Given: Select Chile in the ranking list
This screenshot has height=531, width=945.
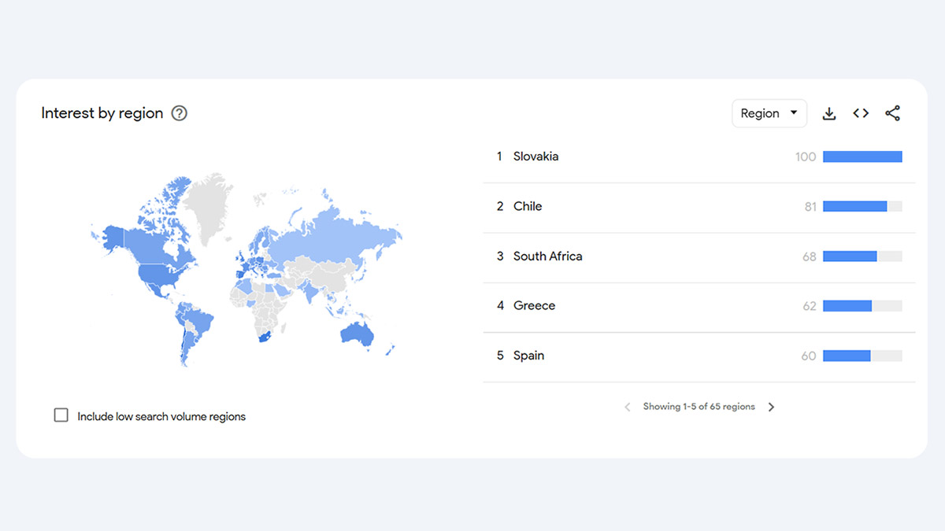Looking at the screenshot, I should (x=528, y=206).
